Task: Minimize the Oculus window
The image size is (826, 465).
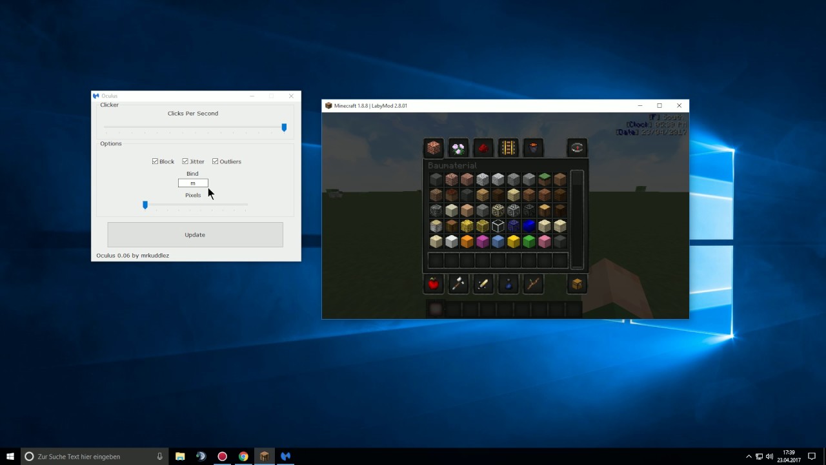Action: (252, 96)
